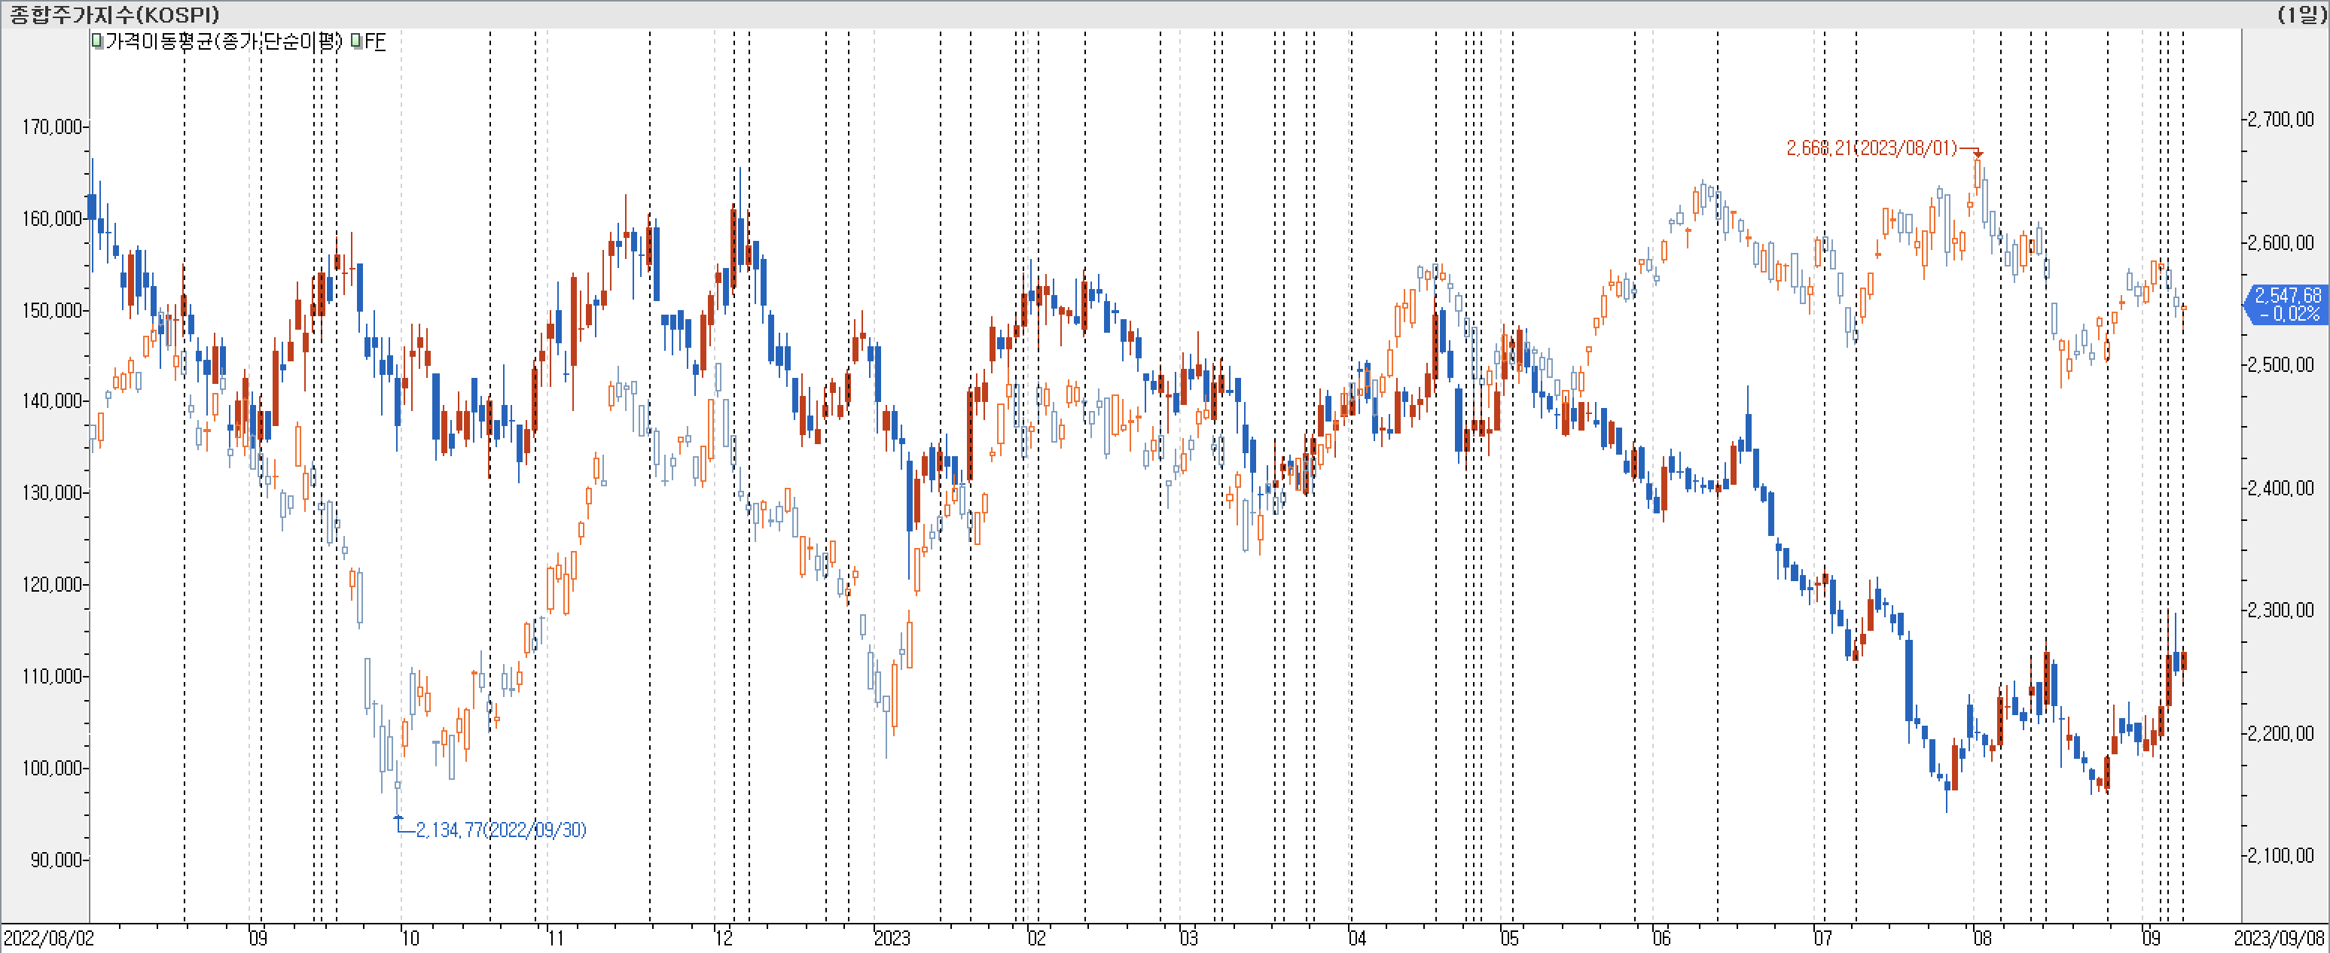
Task: Click the 2,700.00 label on right axis
Action: click(2280, 120)
